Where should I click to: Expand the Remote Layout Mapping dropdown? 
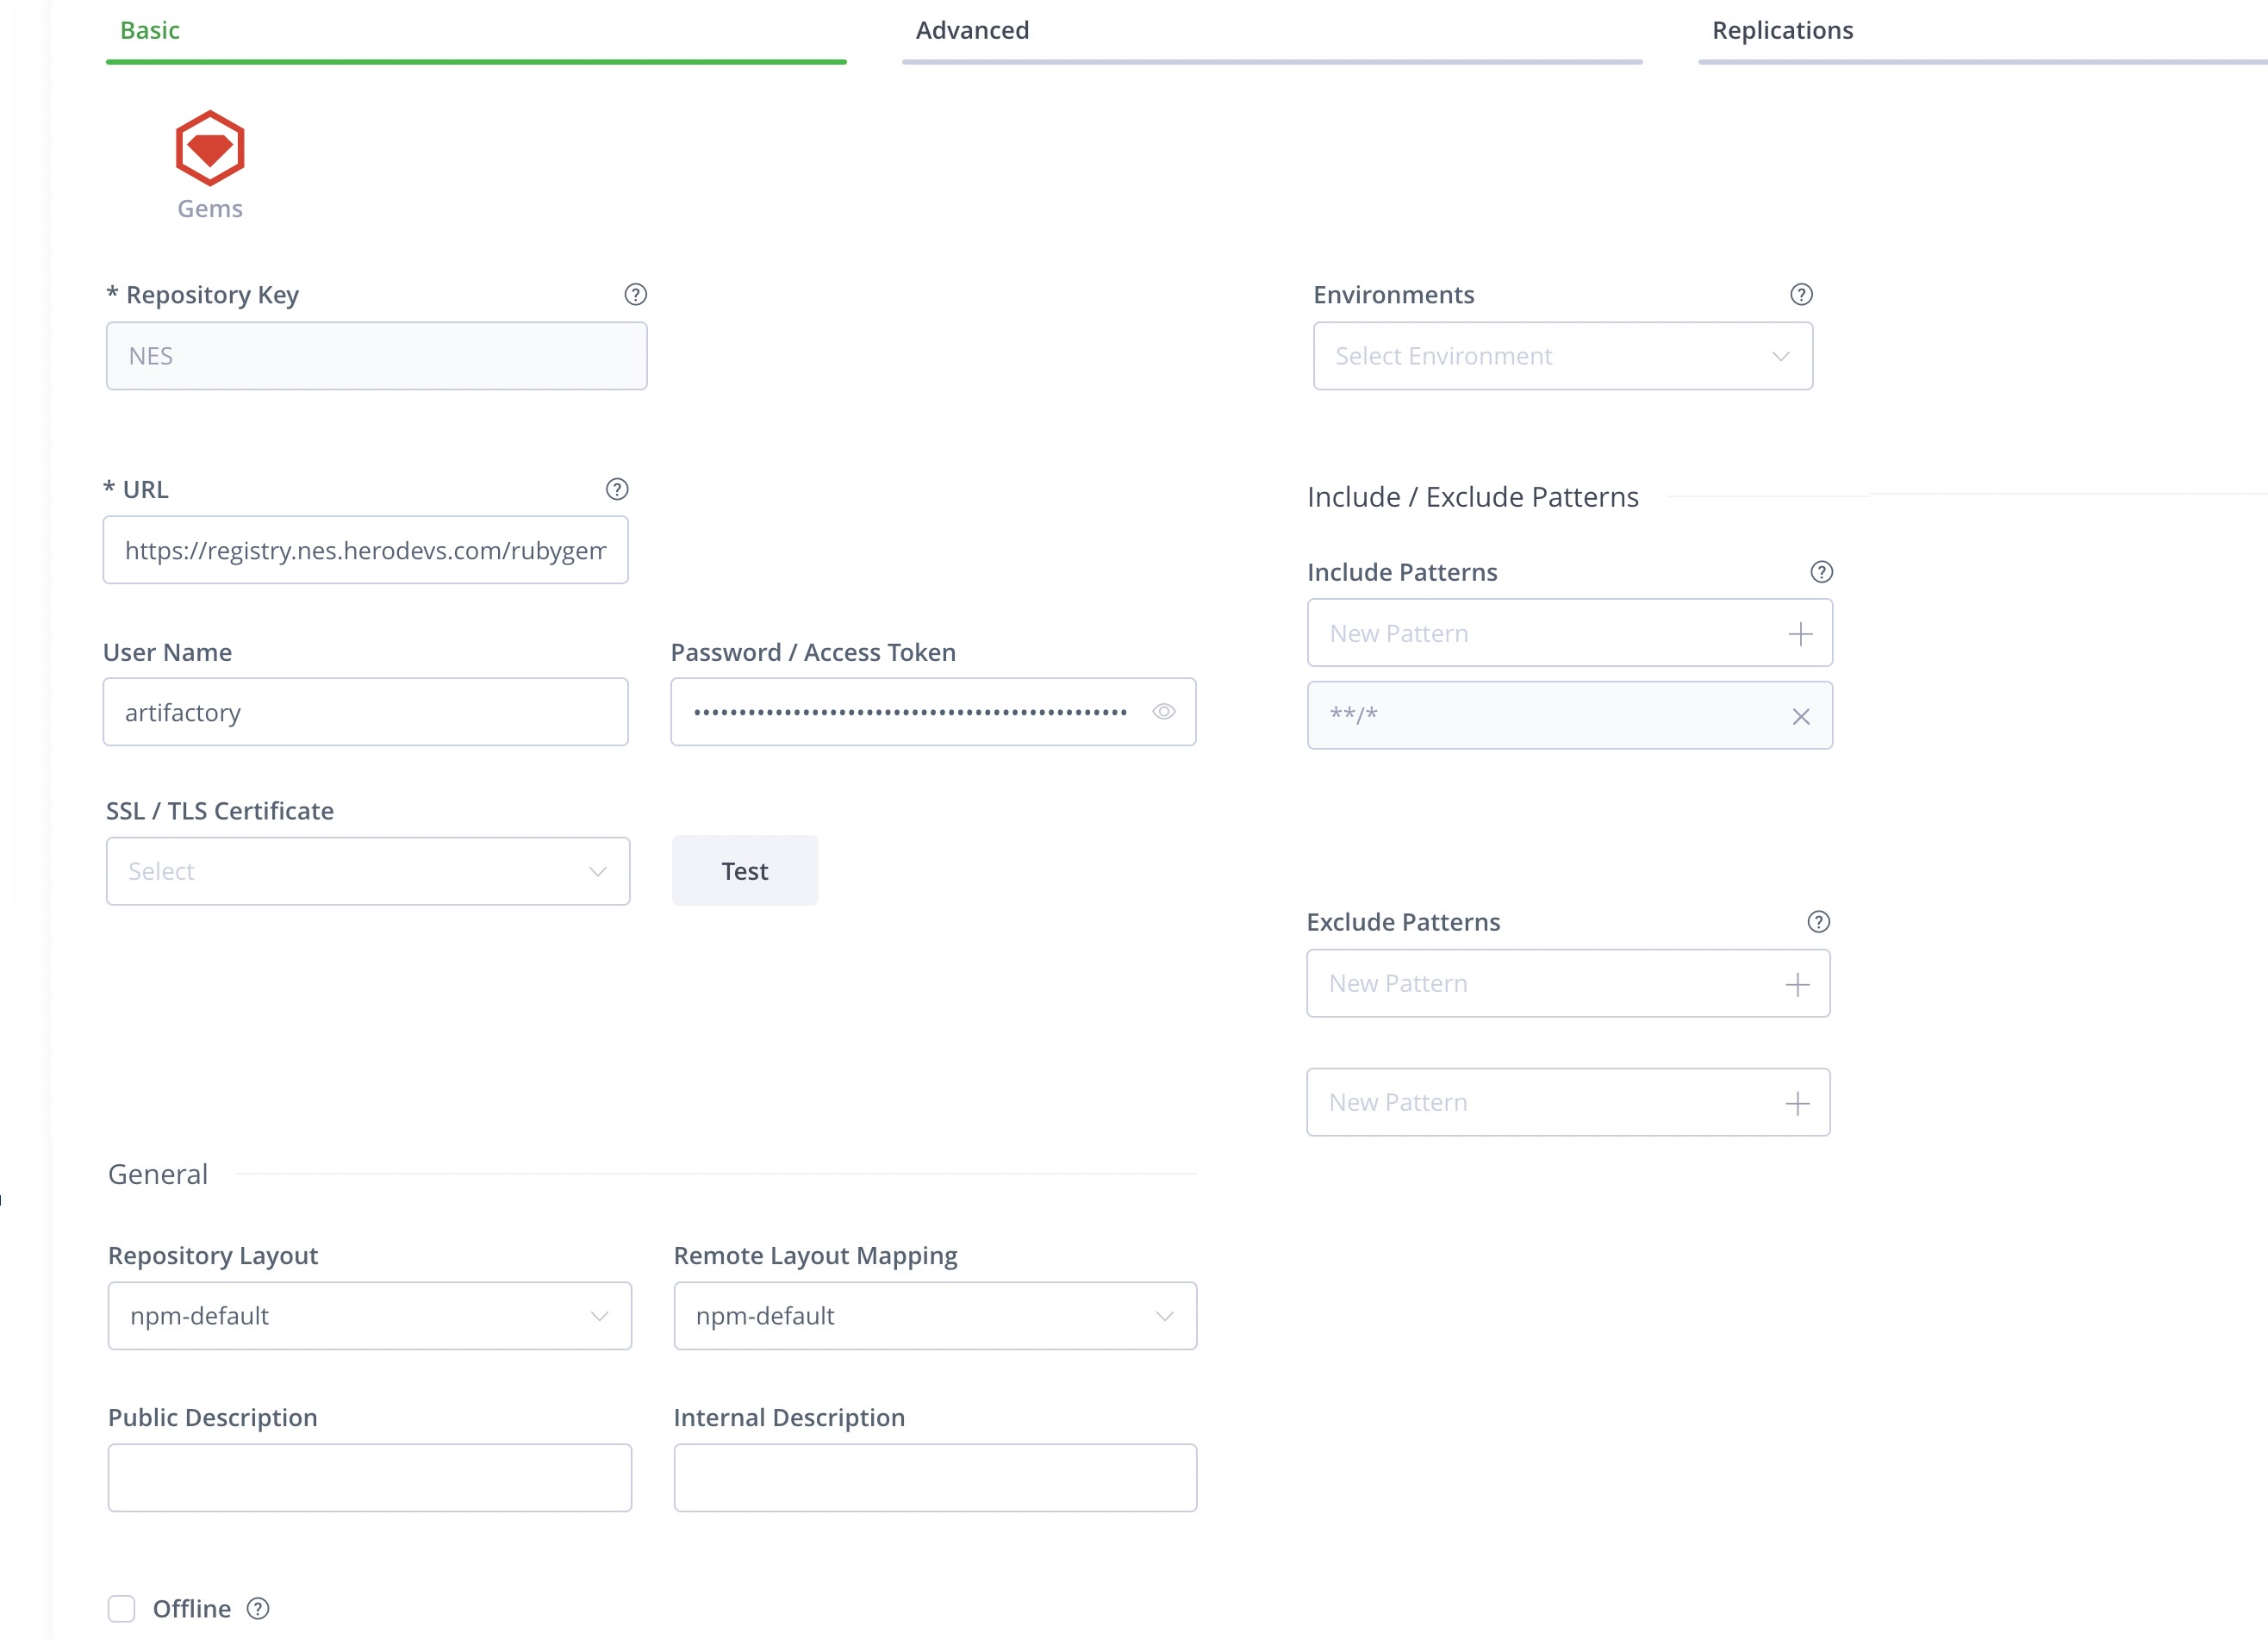click(934, 1316)
